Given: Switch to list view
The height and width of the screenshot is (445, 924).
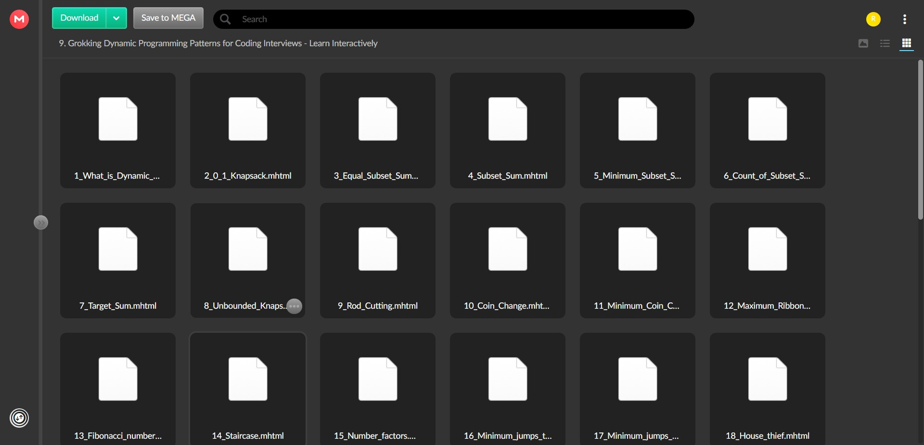Looking at the screenshot, I should tap(885, 43).
